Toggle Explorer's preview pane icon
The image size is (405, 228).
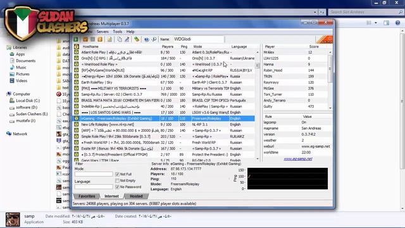pos(387,23)
